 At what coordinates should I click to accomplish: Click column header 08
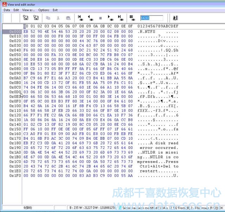(82, 26)
